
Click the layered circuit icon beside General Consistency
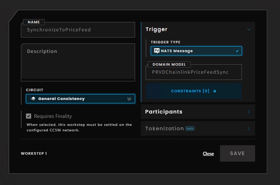(x=33, y=99)
